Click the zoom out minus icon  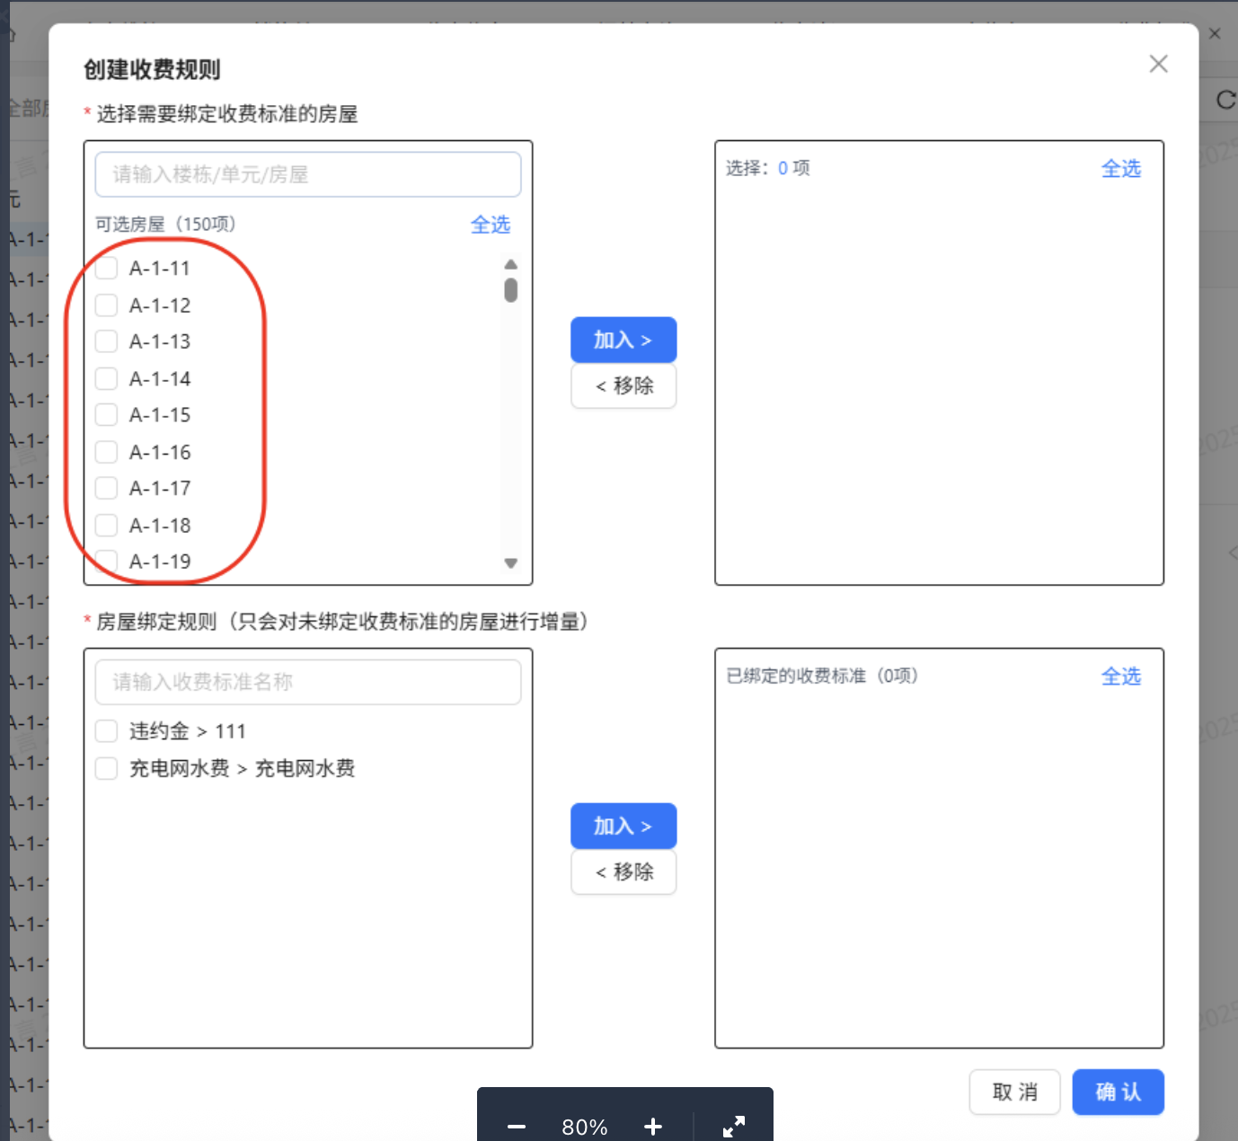coord(517,1127)
